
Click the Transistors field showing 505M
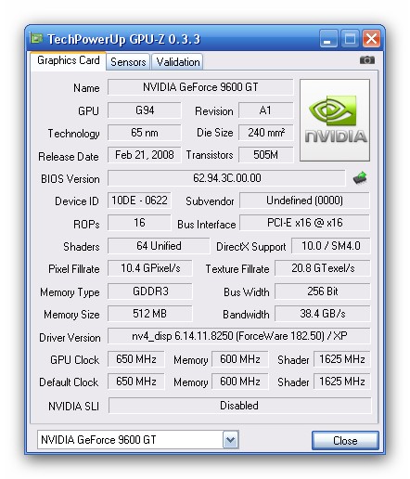266,155
